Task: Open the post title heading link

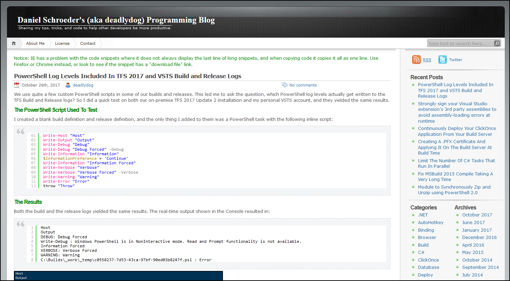Action: (x=127, y=76)
